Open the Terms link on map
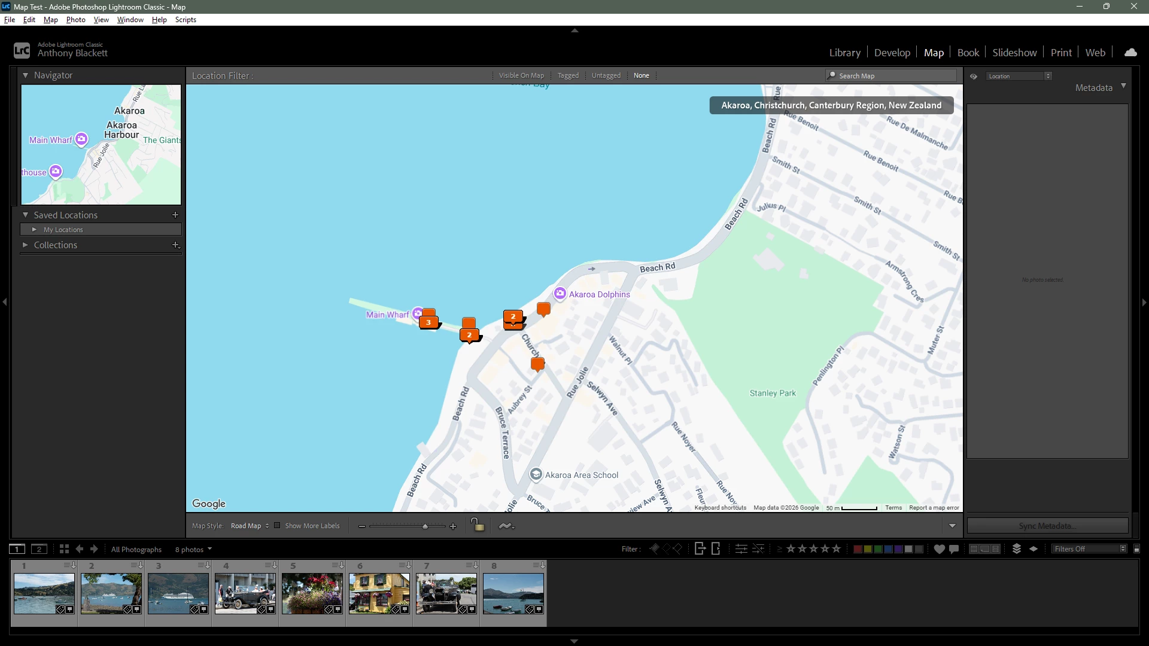This screenshot has height=646, width=1149. pos(893,507)
